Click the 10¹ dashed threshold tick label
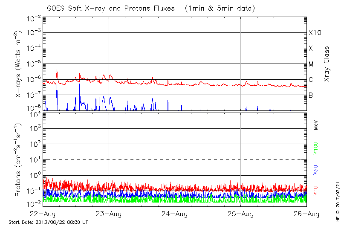The width and height of the screenshot is (341, 226). pos(35,159)
